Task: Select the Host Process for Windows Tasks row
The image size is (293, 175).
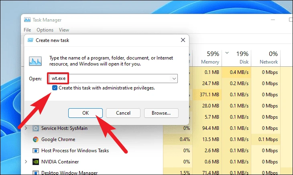Action: (151, 151)
